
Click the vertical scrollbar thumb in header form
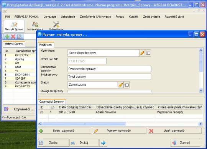[201, 62]
